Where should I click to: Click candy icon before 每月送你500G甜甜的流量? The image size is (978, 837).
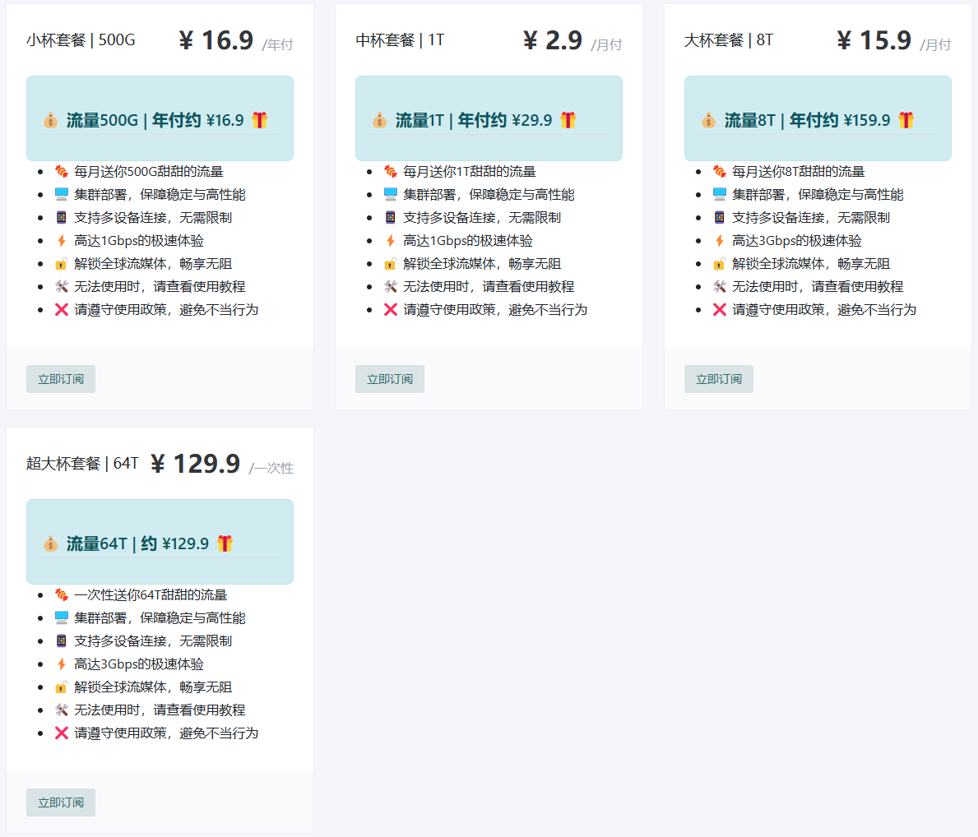click(61, 172)
